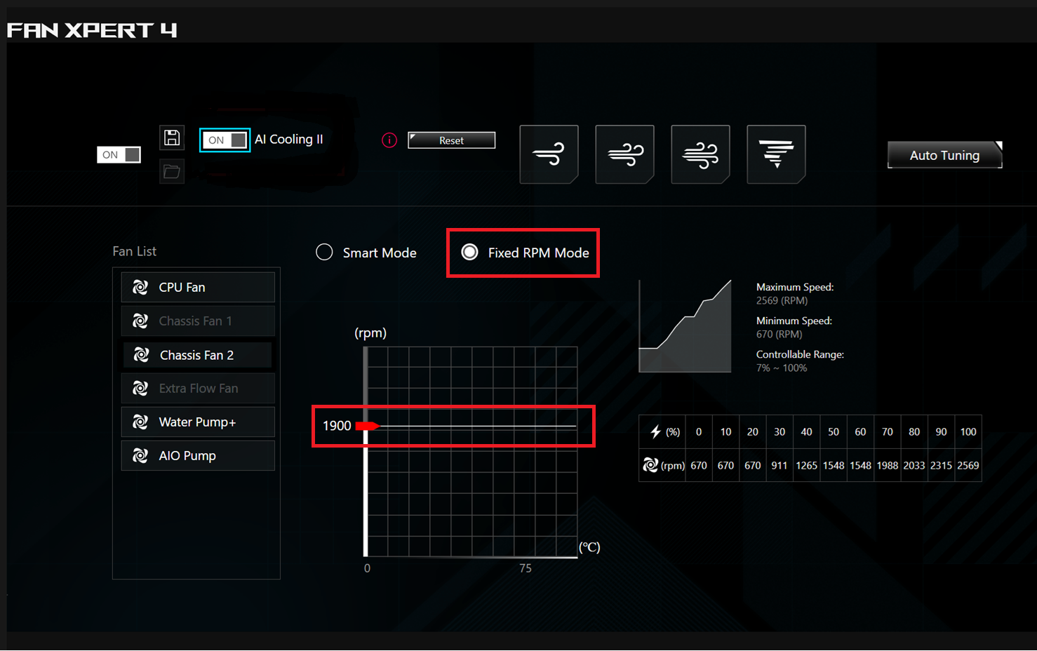Click the Auto Tuning button
Screen dimensions: 1037x651
[x=944, y=155]
